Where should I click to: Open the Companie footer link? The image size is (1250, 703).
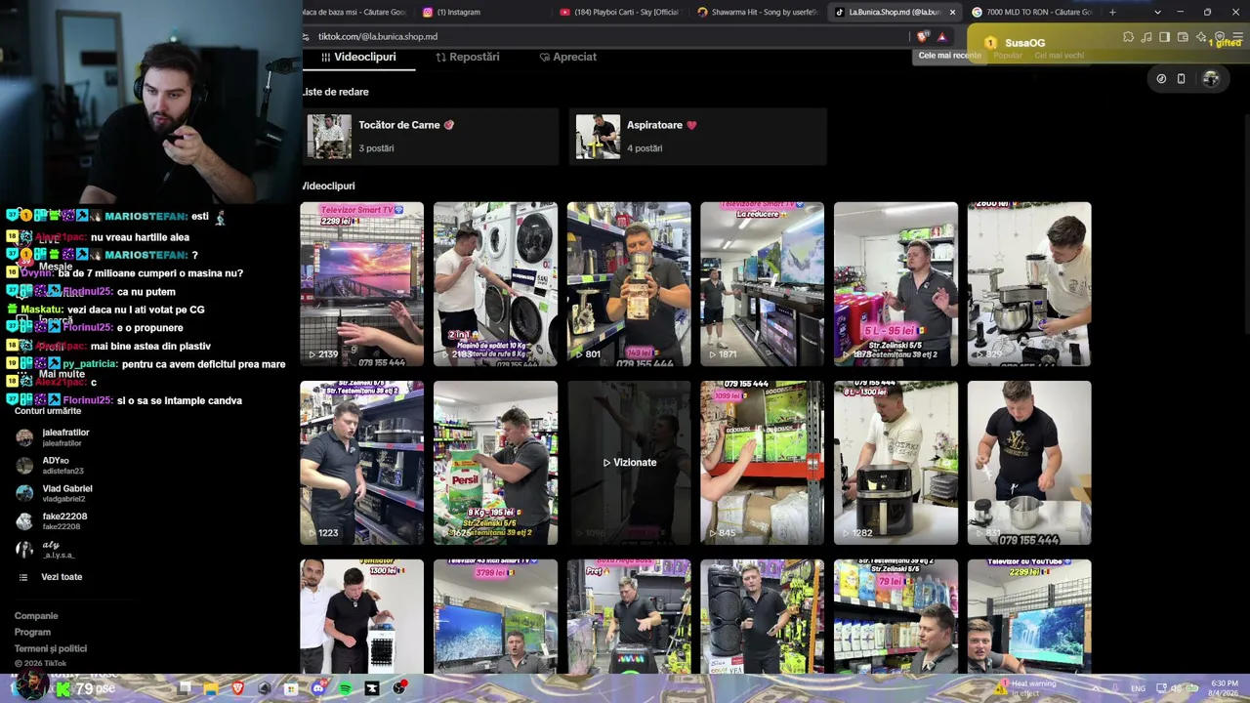pos(36,616)
